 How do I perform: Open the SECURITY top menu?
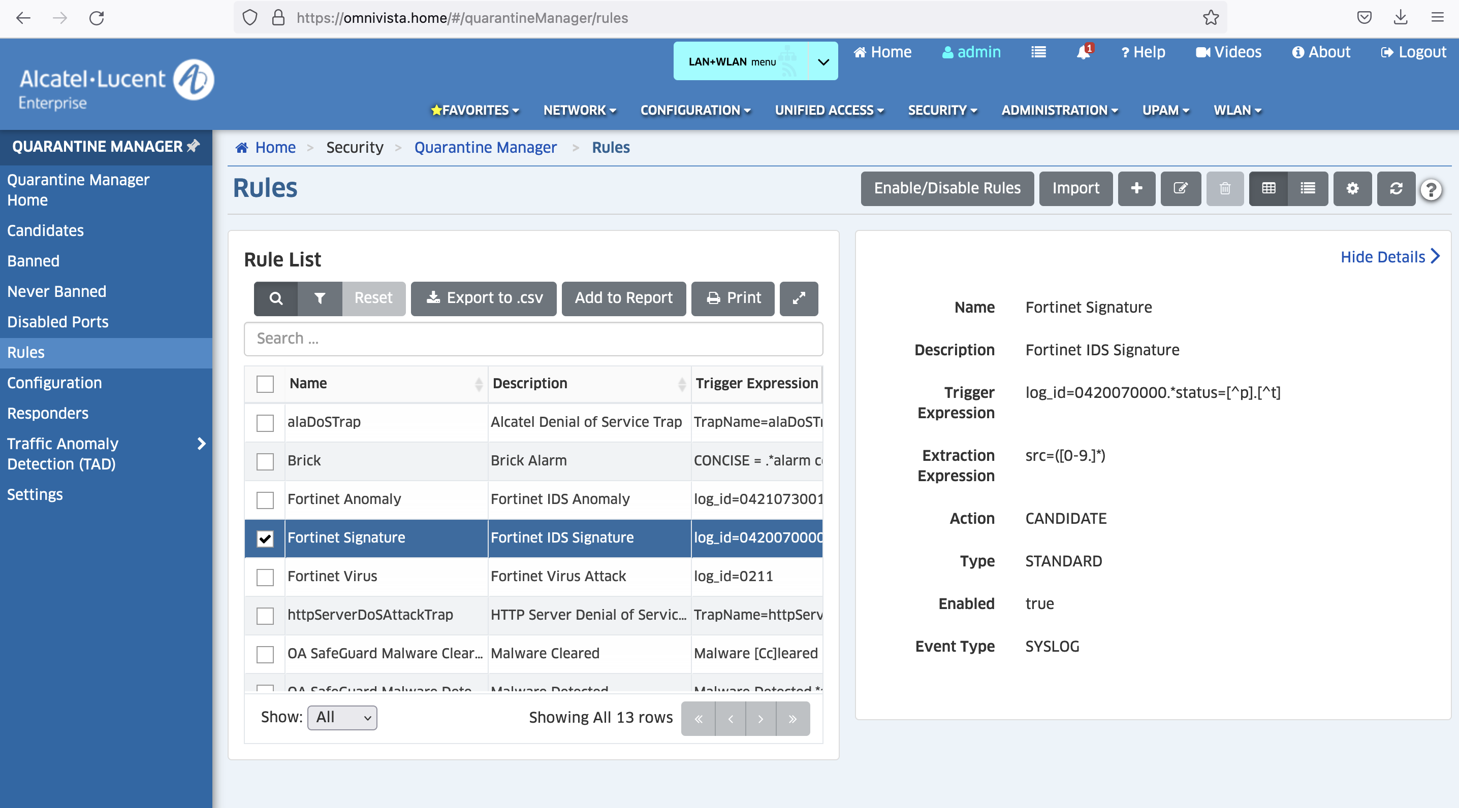[x=942, y=110]
